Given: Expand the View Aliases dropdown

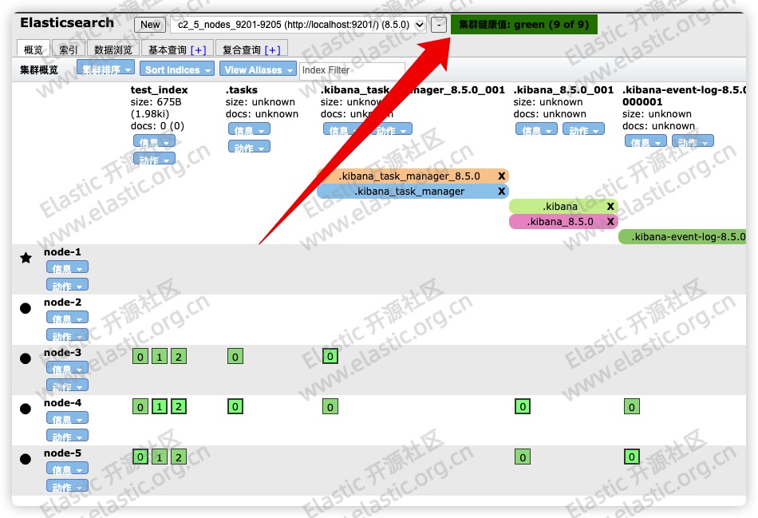Looking at the screenshot, I should (259, 69).
